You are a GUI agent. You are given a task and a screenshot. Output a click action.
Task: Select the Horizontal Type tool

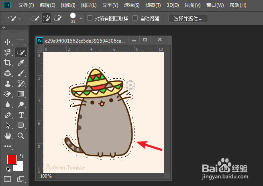point(21,115)
